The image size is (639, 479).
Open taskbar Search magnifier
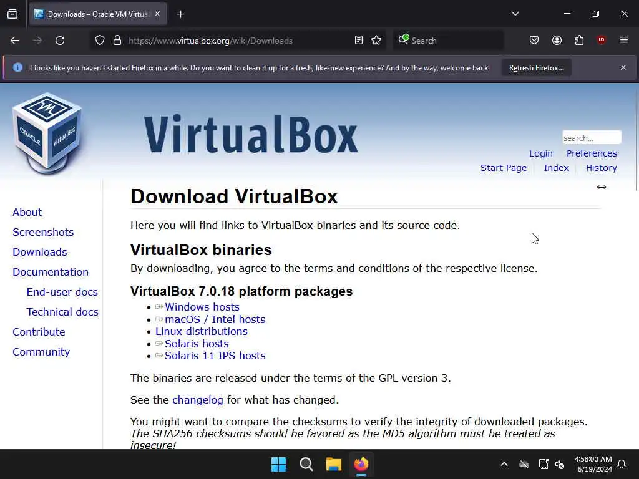coord(306,464)
